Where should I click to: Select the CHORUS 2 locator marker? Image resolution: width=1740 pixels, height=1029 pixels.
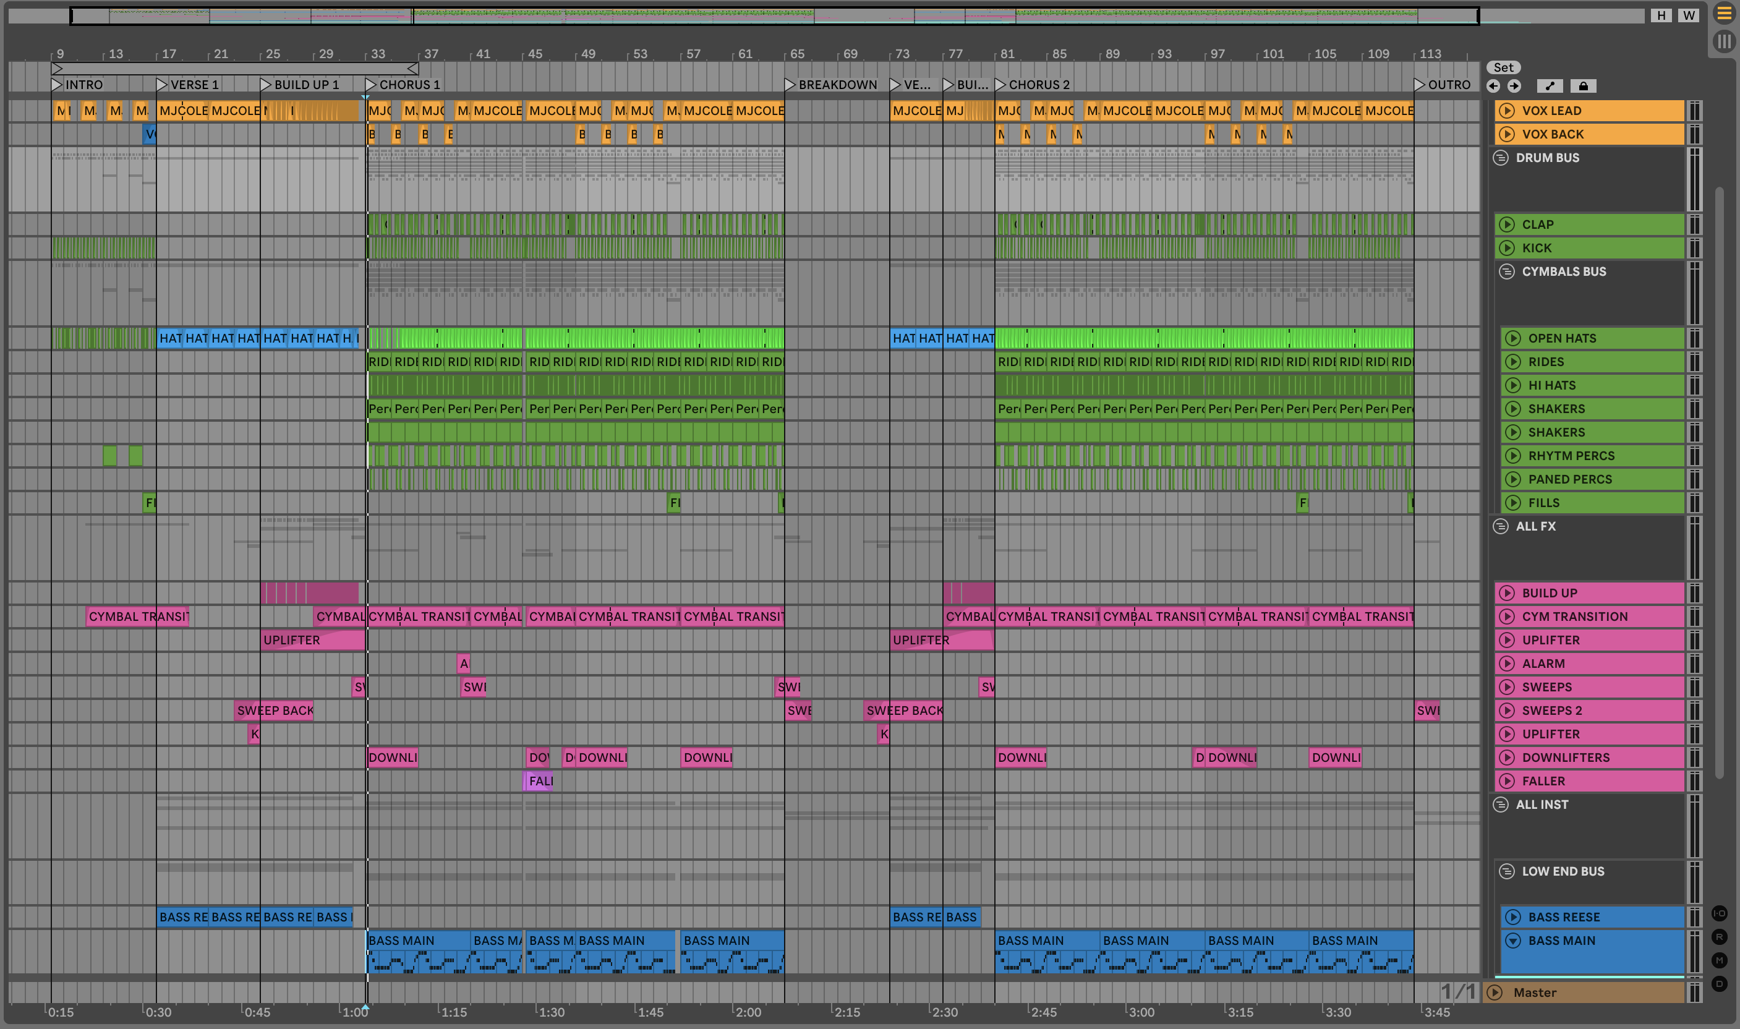pyautogui.click(x=1000, y=85)
